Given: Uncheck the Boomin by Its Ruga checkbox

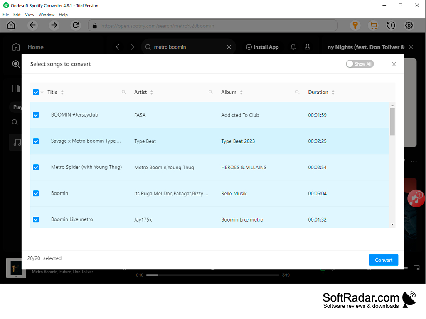Looking at the screenshot, I should tap(36, 193).
